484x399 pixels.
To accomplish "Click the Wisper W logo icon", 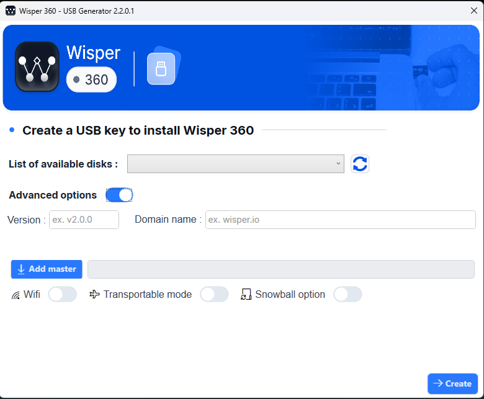I will pyautogui.click(x=37, y=66).
